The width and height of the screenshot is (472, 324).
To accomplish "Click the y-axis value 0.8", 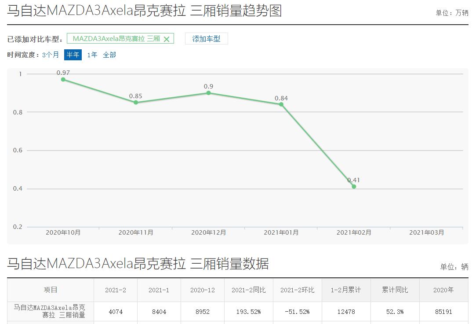I will click(18, 112).
